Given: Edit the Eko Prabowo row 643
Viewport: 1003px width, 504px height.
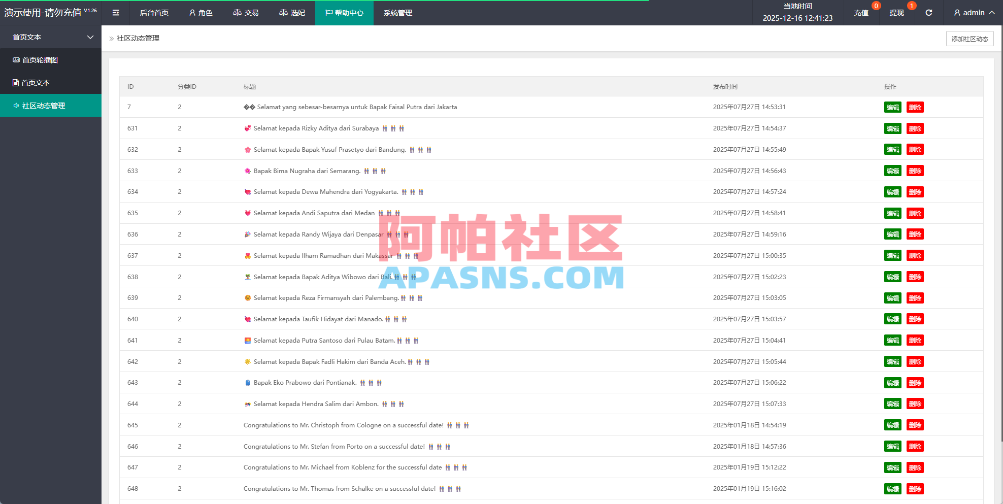Looking at the screenshot, I should tap(893, 383).
